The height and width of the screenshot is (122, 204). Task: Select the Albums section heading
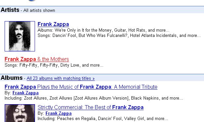pos(12,78)
